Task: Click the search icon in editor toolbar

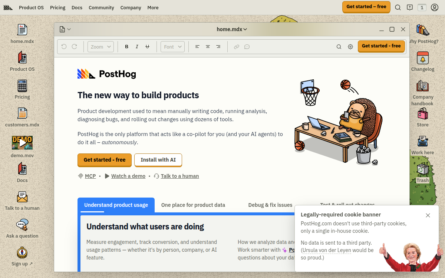Action: click(339, 47)
